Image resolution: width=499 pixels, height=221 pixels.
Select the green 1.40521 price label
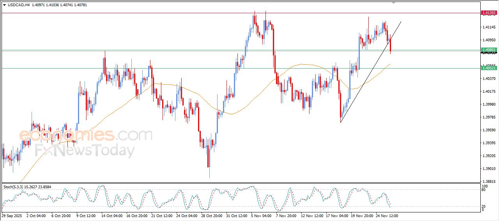489,68
